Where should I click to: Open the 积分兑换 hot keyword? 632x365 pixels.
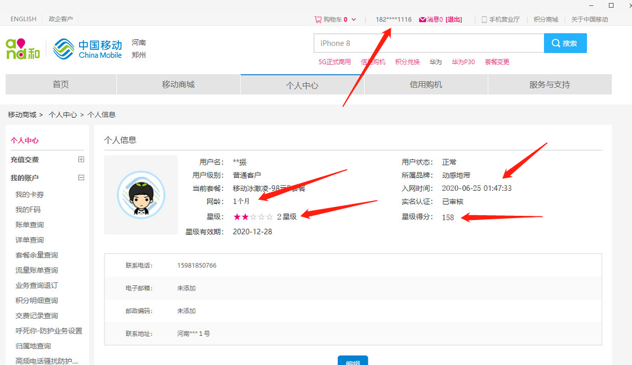(407, 62)
